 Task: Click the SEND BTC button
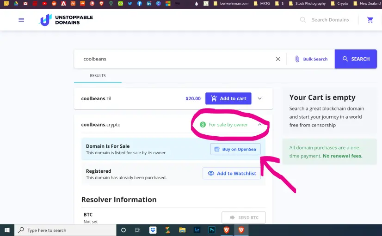pos(244,218)
